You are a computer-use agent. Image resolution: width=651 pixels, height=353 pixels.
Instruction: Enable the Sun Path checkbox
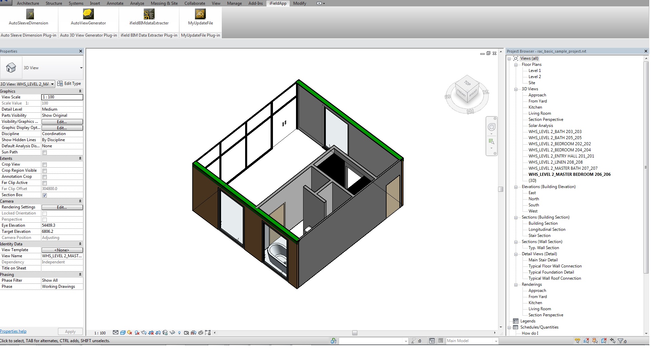coord(44,152)
